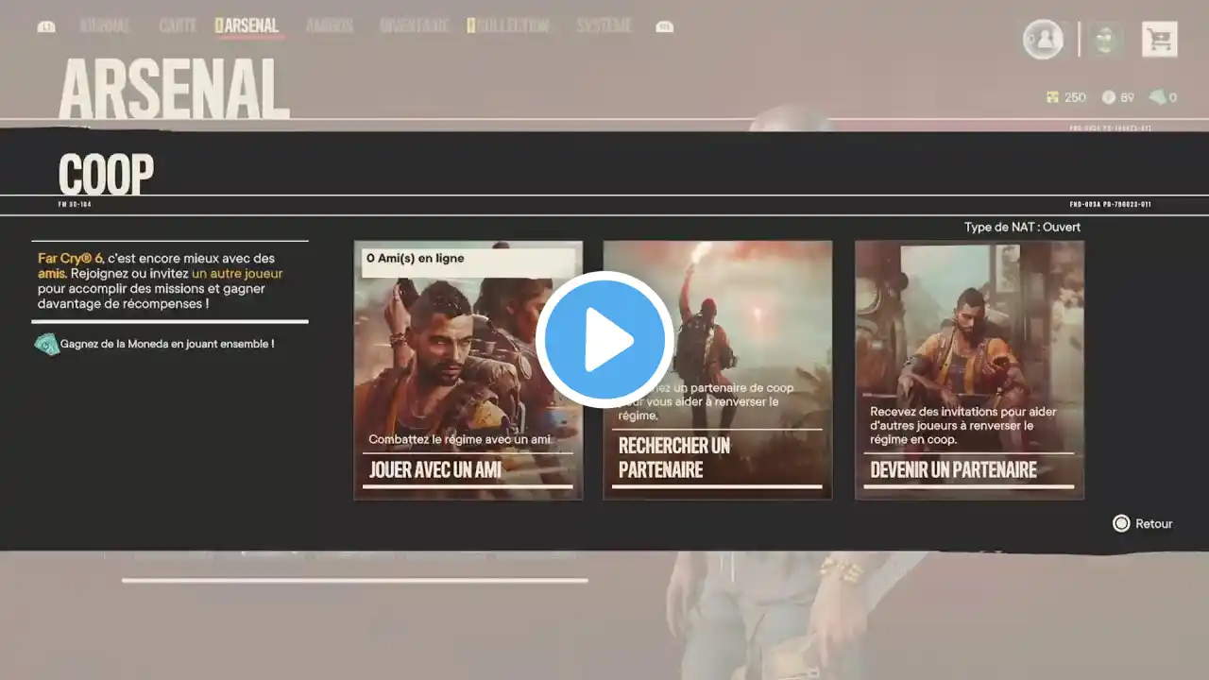Select the JOUER AVEC UN AMI card
This screenshot has width=1209, height=680.
468,370
